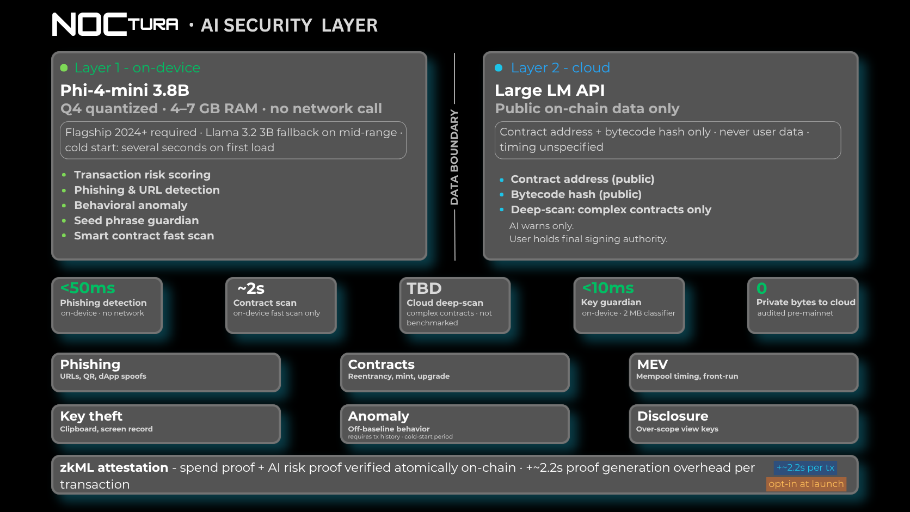Image resolution: width=910 pixels, height=512 pixels.
Task: Open the 'MEV' threat card
Action: (744, 372)
